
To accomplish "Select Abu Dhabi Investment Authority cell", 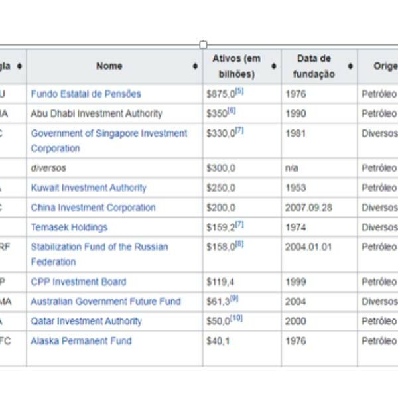I will (x=114, y=113).
